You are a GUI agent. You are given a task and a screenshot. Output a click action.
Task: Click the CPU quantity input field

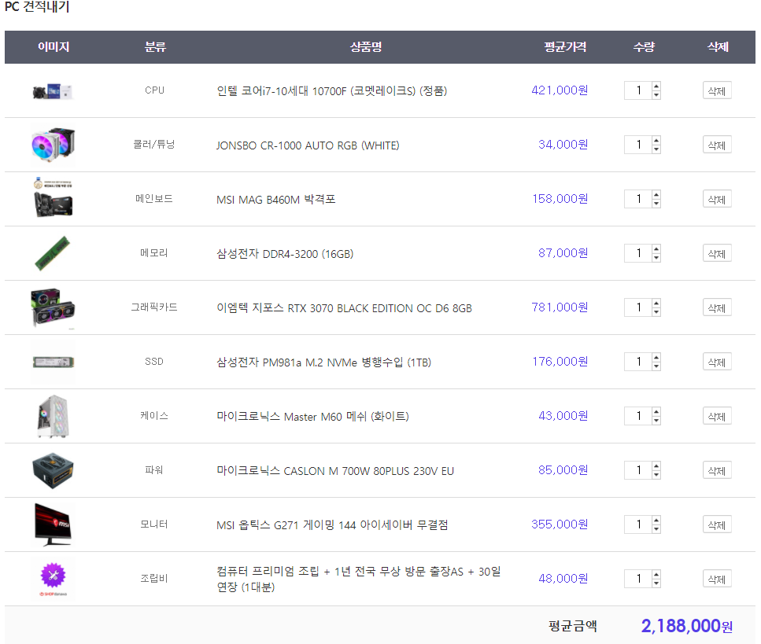pos(638,90)
